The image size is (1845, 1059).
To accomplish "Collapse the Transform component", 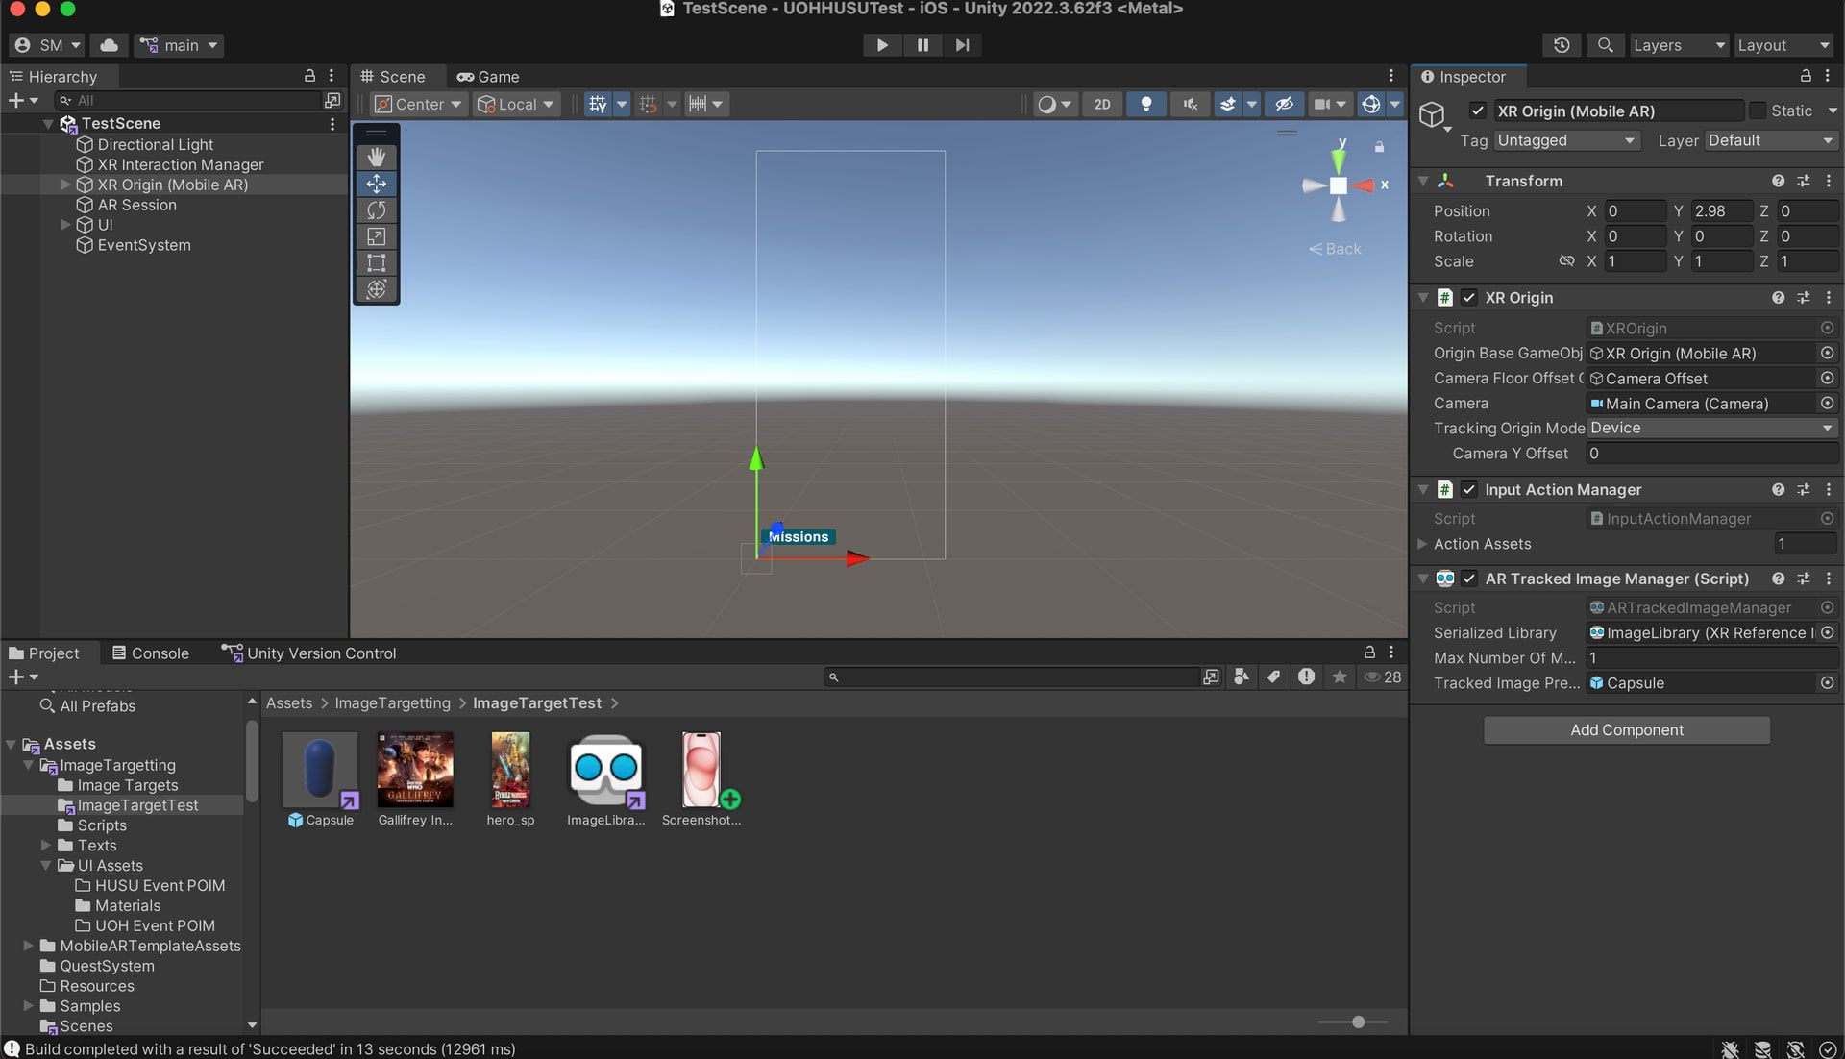I will (1423, 181).
